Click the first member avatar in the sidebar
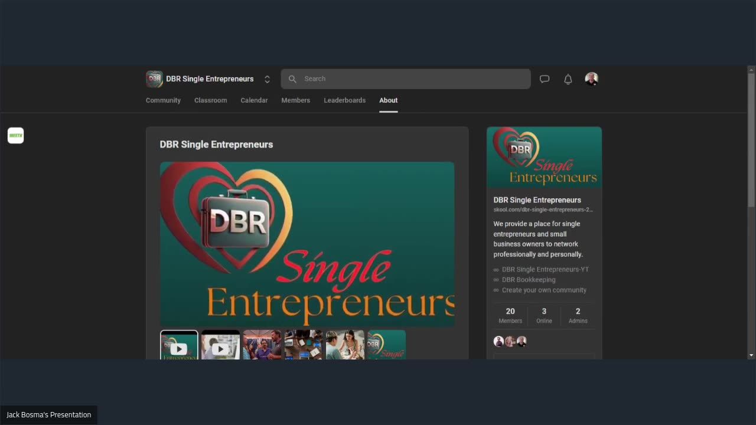This screenshot has height=425, width=756. (x=498, y=341)
